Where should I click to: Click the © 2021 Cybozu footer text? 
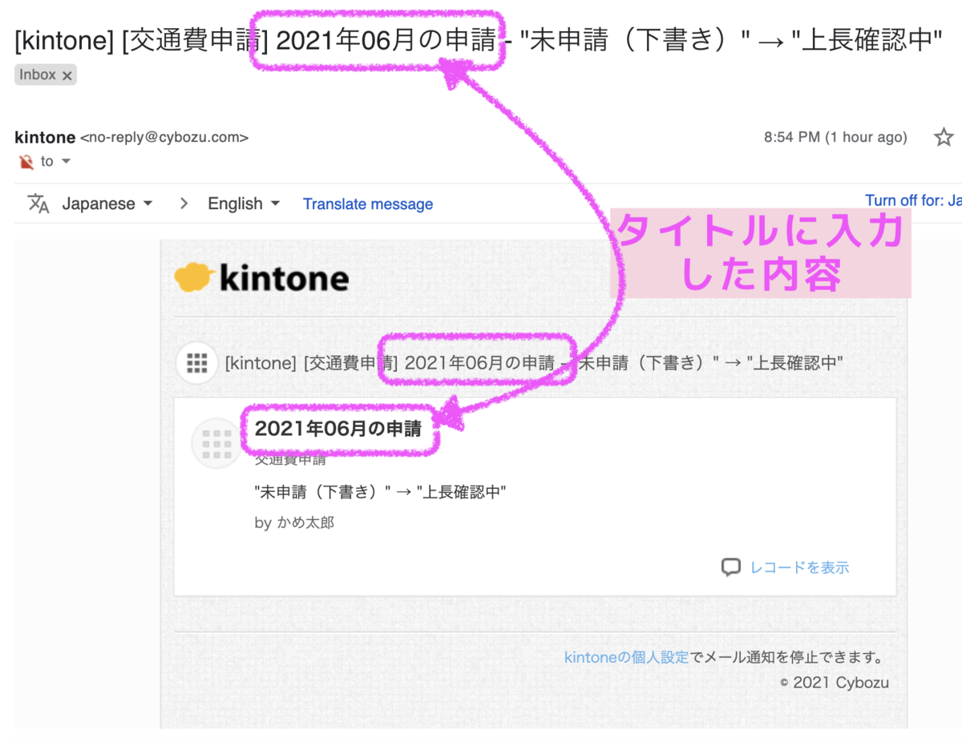click(x=834, y=683)
